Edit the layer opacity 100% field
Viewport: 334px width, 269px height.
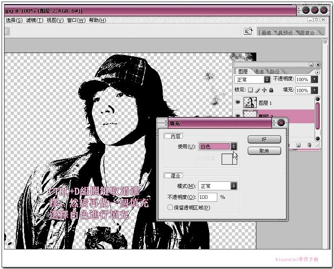click(x=303, y=79)
